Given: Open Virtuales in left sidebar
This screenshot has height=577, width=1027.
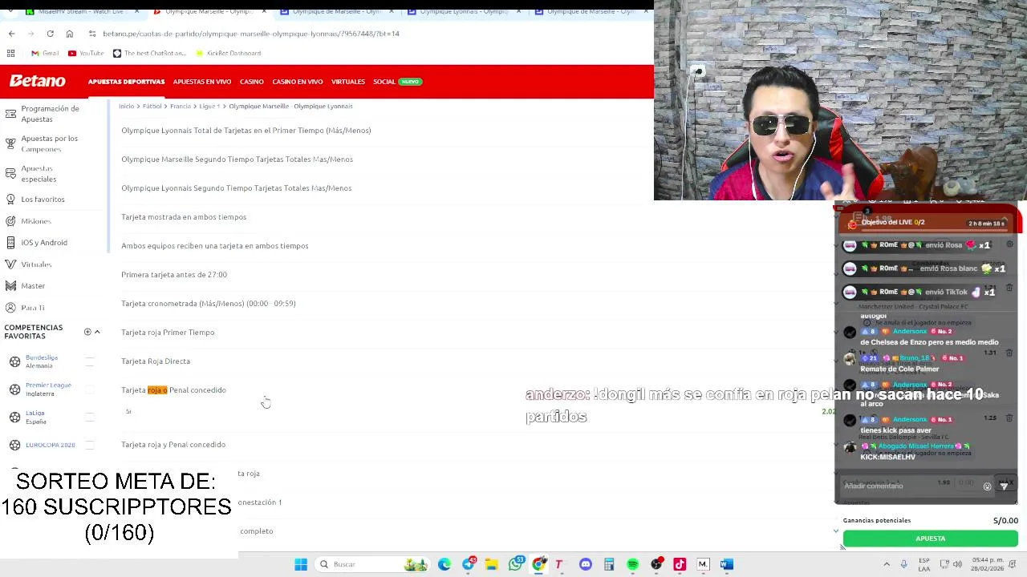Looking at the screenshot, I should 36,264.
